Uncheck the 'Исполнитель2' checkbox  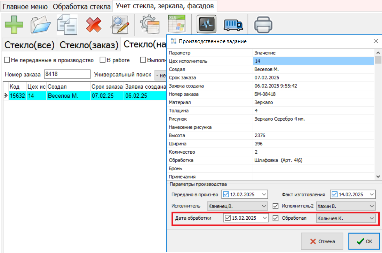pyautogui.click(x=276, y=206)
